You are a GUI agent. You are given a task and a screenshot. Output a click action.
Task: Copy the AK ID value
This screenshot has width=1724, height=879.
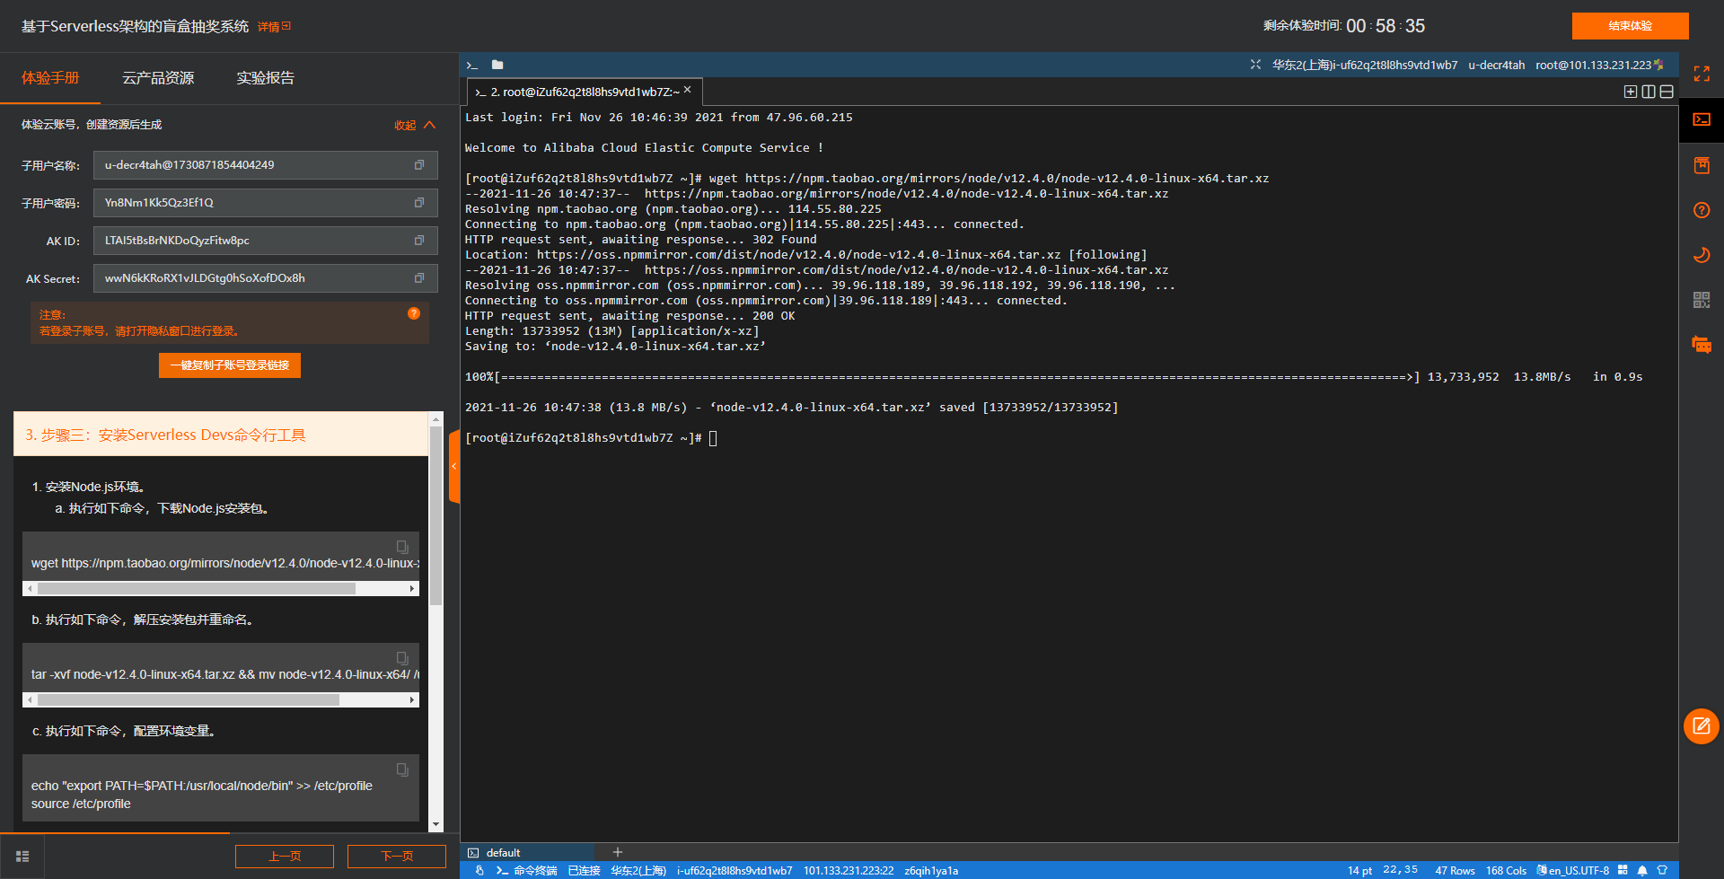pyautogui.click(x=418, y=241)
